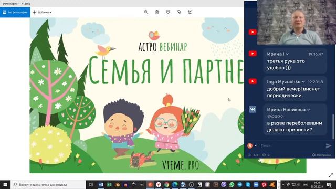The height and width of the screenshot is (189, 336).
Task: Open the clock and date in taskbar
Action: point(317,184)
